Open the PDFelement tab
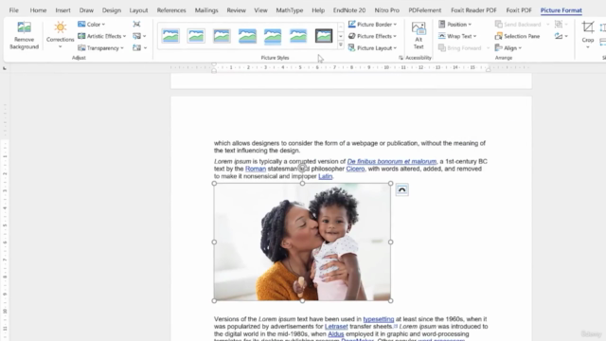Screen dimensions: 606x341 [x=425, y=10]
